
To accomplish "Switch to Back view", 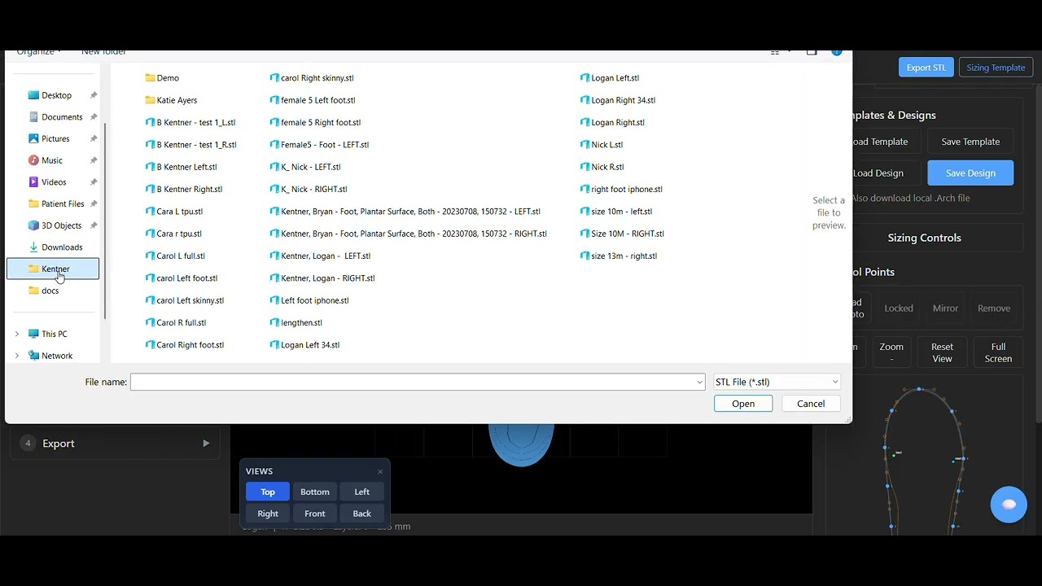I will click(362, 514).
